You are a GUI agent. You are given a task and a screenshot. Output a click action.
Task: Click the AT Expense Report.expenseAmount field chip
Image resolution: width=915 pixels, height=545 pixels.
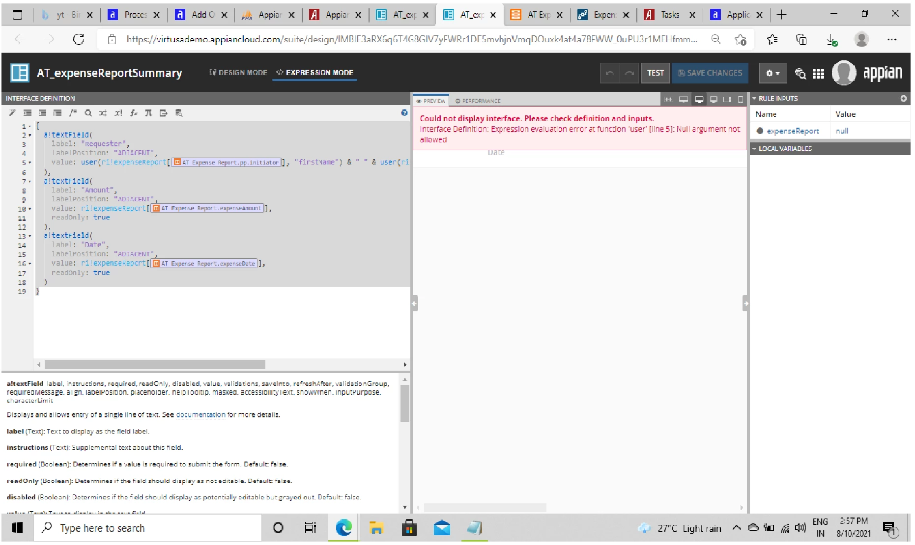point(207,209)
